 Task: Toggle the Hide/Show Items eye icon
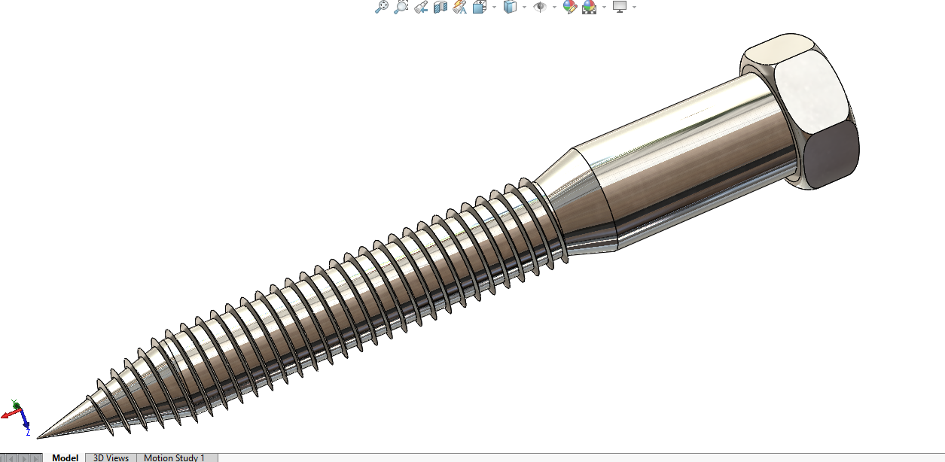tap(540, 7)
